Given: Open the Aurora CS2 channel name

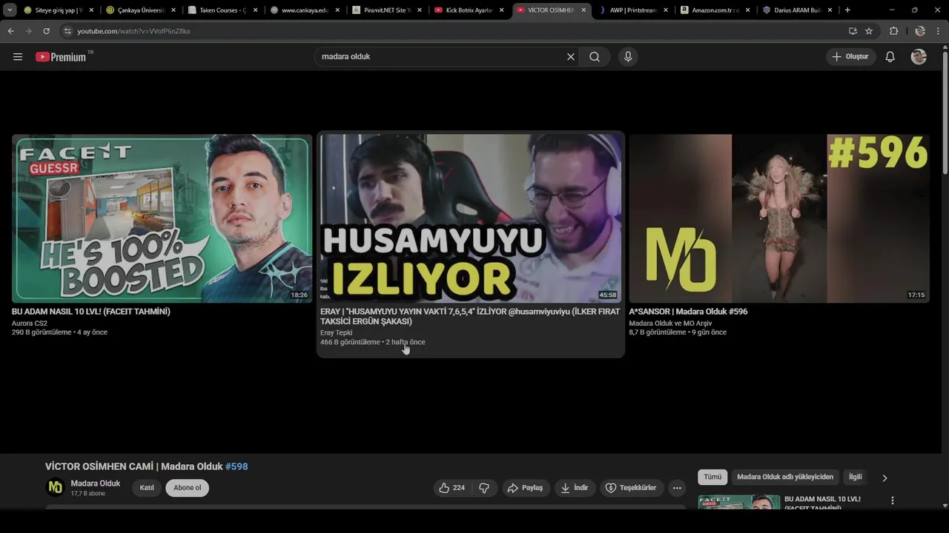Looking at the screenshot, I should coord(30,324).
